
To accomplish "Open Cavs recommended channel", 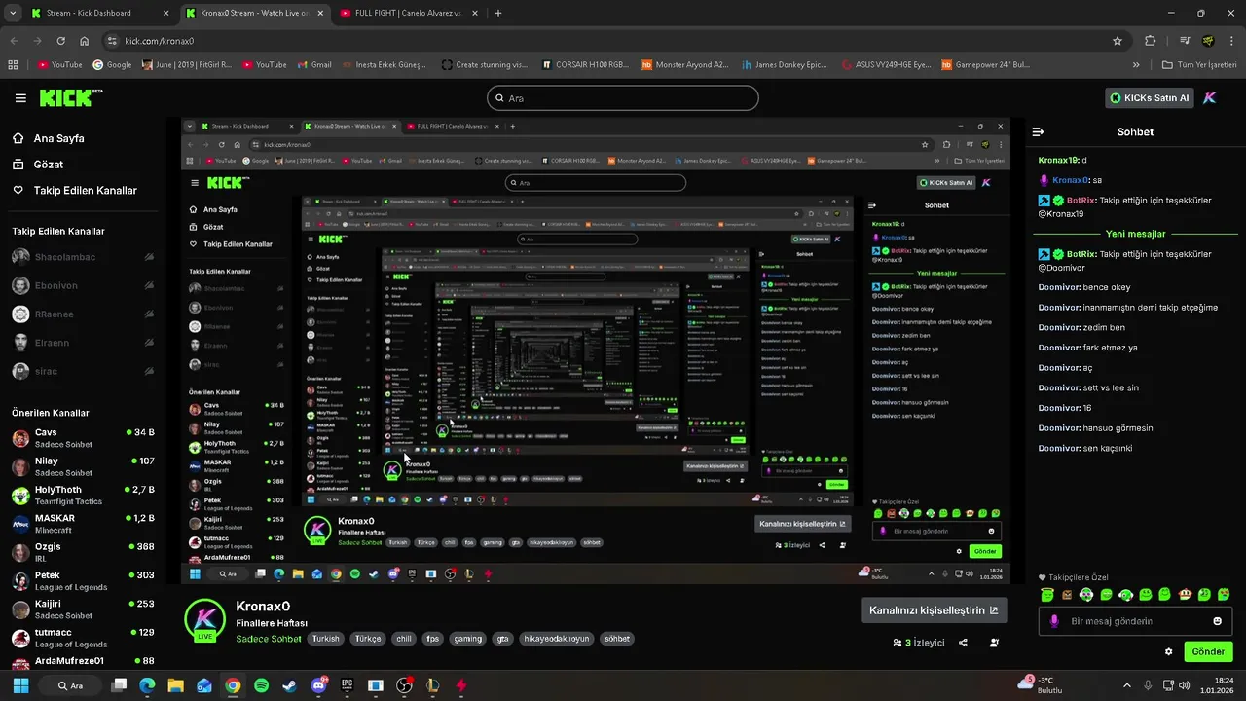I will tap(83, 438).
